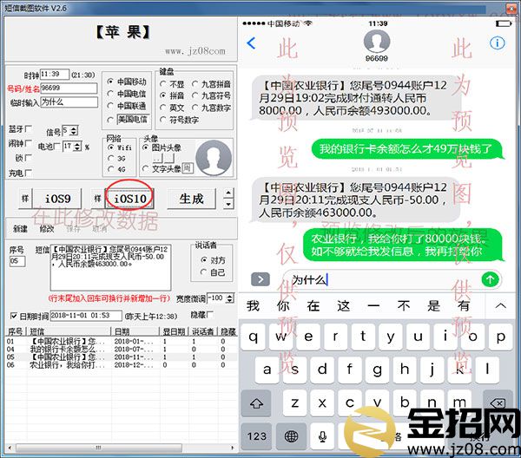Tap the shift key on keyboard

click(x=256, y=402)
